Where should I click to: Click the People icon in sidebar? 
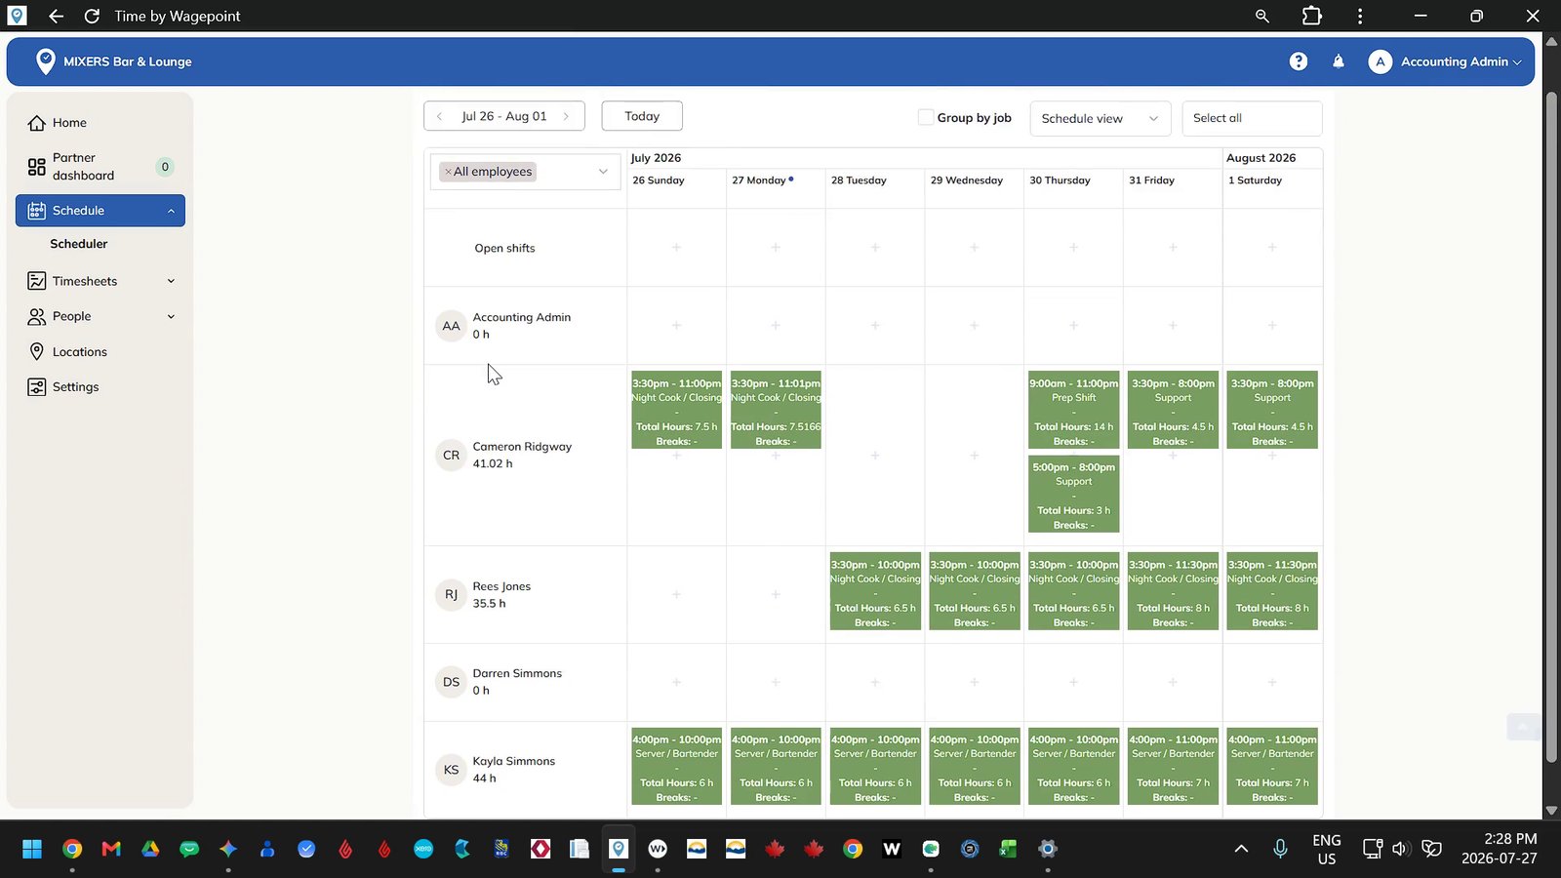[x=37, y=316]
